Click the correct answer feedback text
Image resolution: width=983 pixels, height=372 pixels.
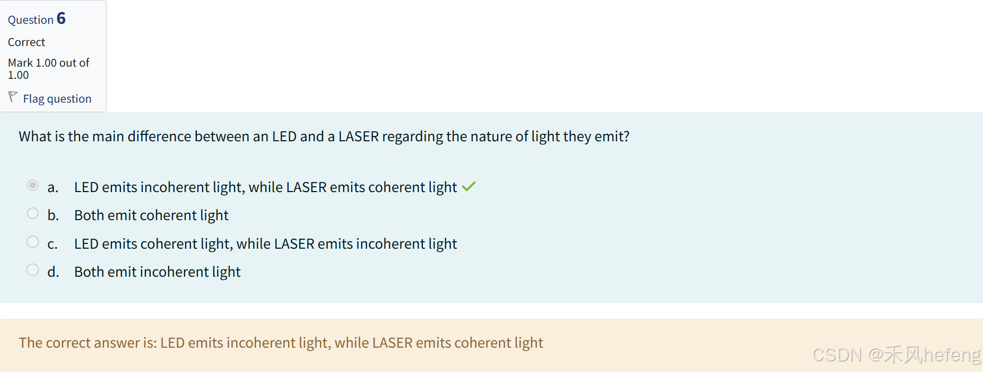[281, 343]
